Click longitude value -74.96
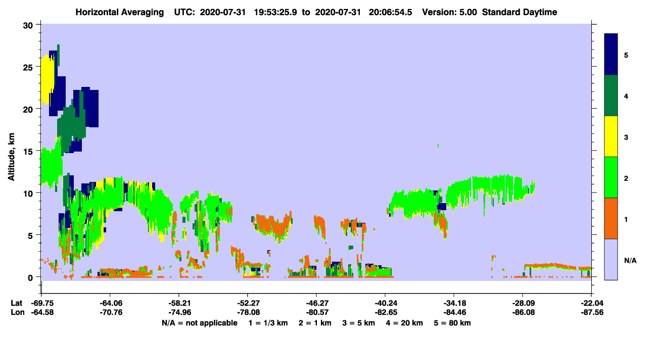This screenshot has height=337, width=657. (x=179, y=312)
